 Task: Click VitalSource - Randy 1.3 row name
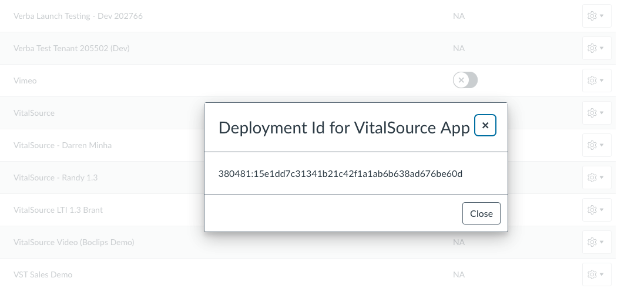[x=56, y=178]
